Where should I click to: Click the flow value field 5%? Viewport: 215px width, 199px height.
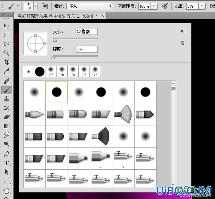[x=192, y=6]
